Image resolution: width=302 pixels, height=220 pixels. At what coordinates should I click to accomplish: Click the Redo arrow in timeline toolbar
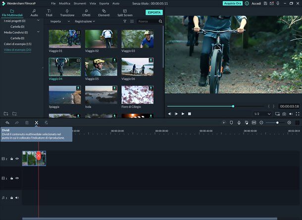pyautogui.click(x=17, y=122)
